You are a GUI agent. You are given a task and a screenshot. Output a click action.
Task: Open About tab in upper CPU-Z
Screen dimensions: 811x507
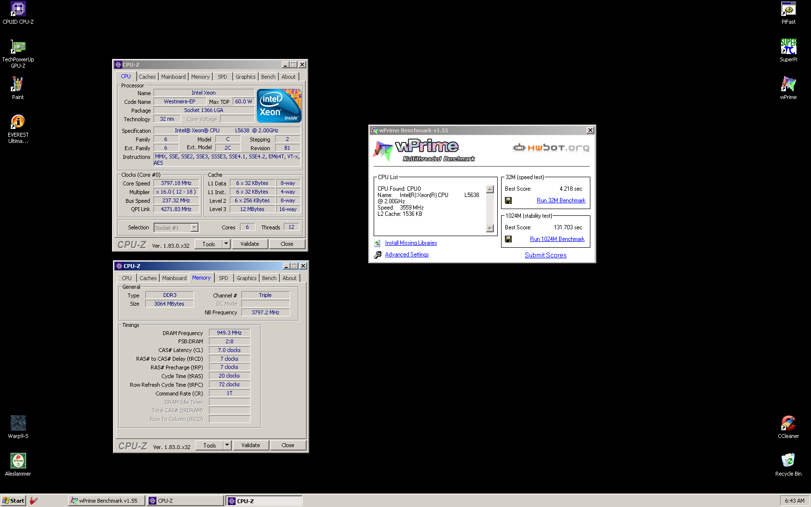point(289,77)
